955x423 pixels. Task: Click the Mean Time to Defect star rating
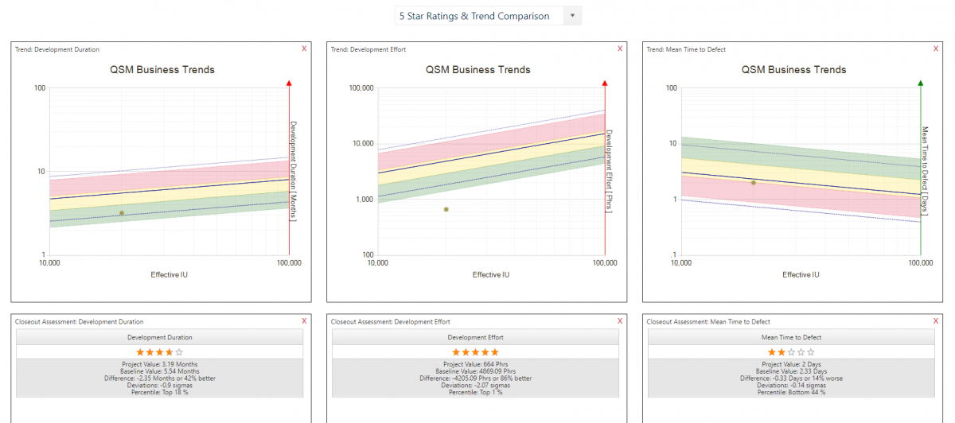click(791, 351)
